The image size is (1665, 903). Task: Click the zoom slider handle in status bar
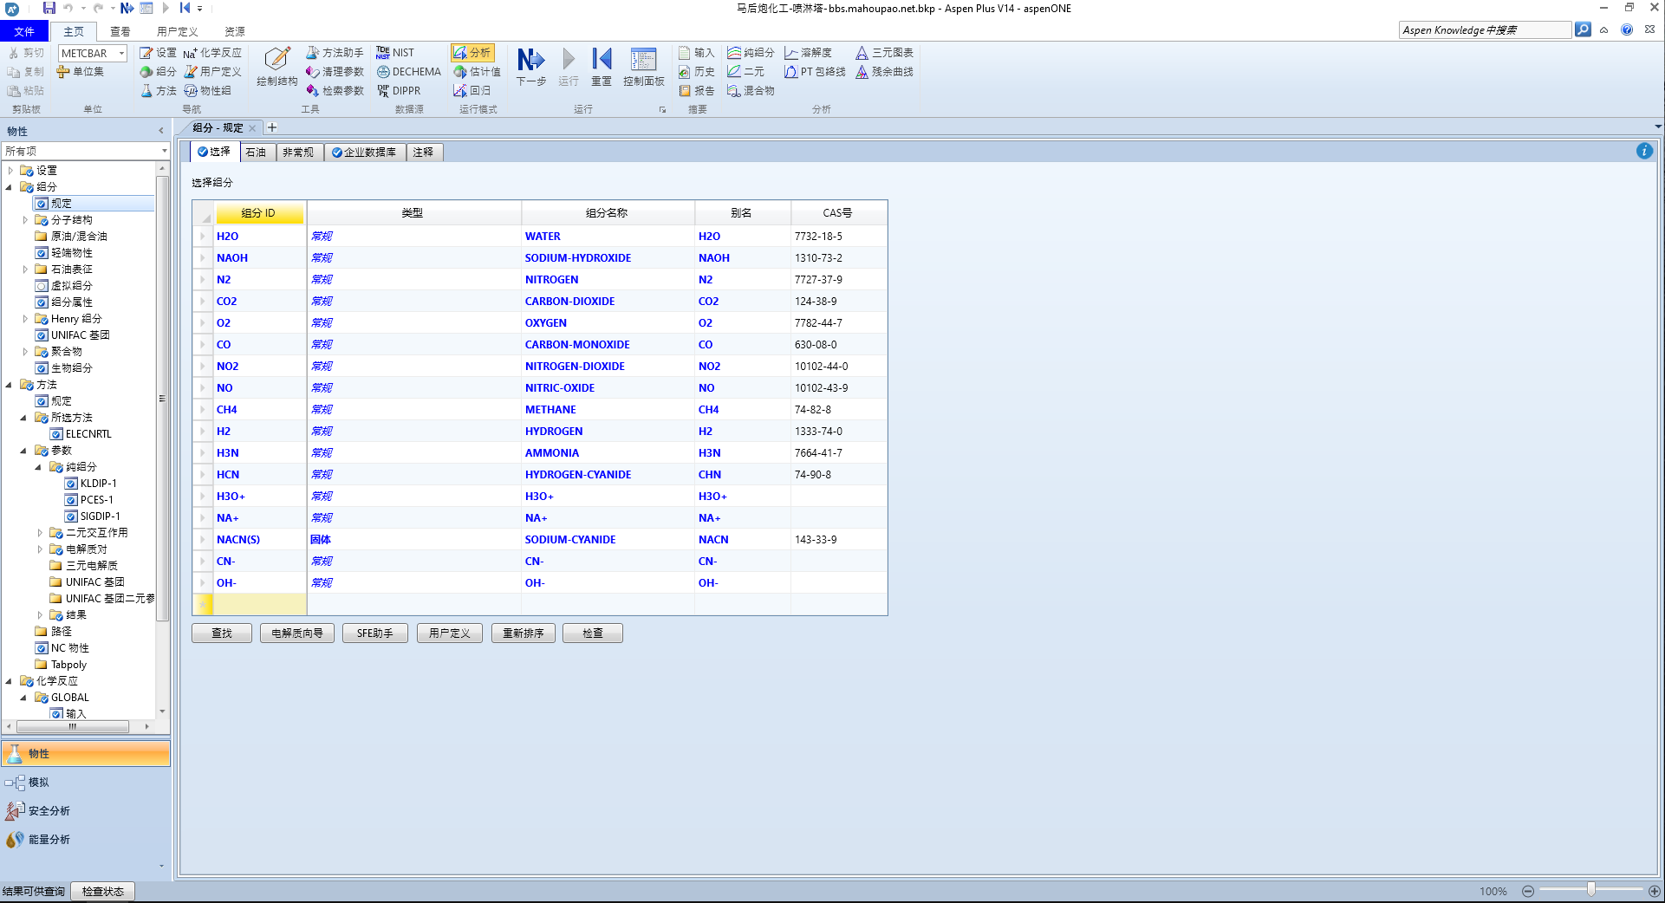tap(1590, 890)
